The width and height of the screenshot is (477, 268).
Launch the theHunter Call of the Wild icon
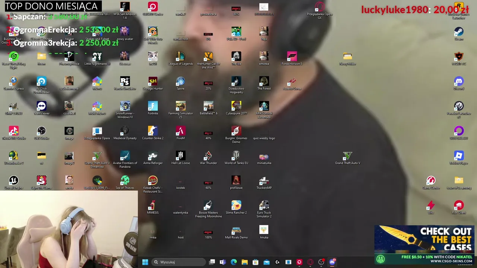(x=208, y=61)
